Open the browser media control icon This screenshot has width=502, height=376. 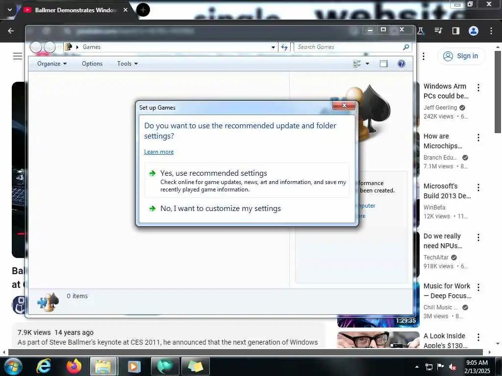click(x=438, y=31)
